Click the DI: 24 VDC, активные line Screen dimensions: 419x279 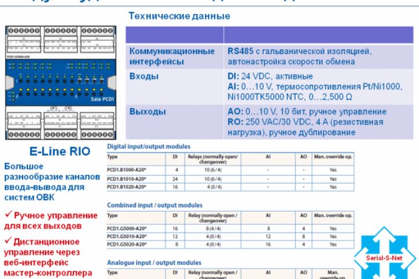point(270,76)
